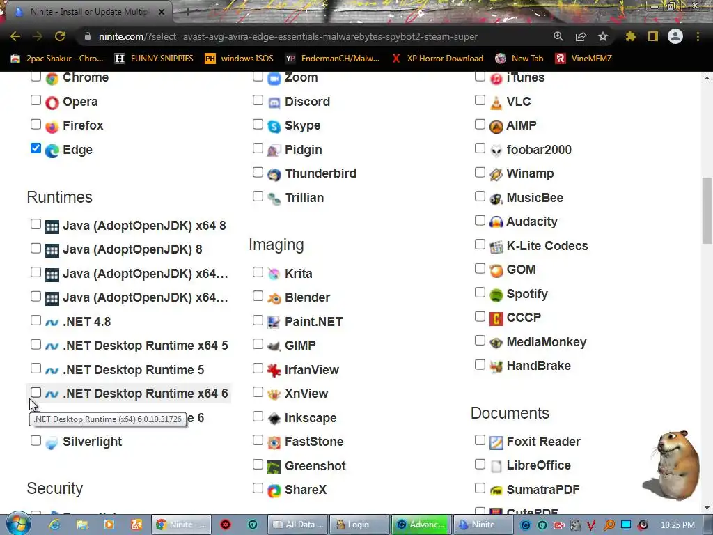Open the VineMEMZ bookmark
713x535 pixels.
click(584, 59)
